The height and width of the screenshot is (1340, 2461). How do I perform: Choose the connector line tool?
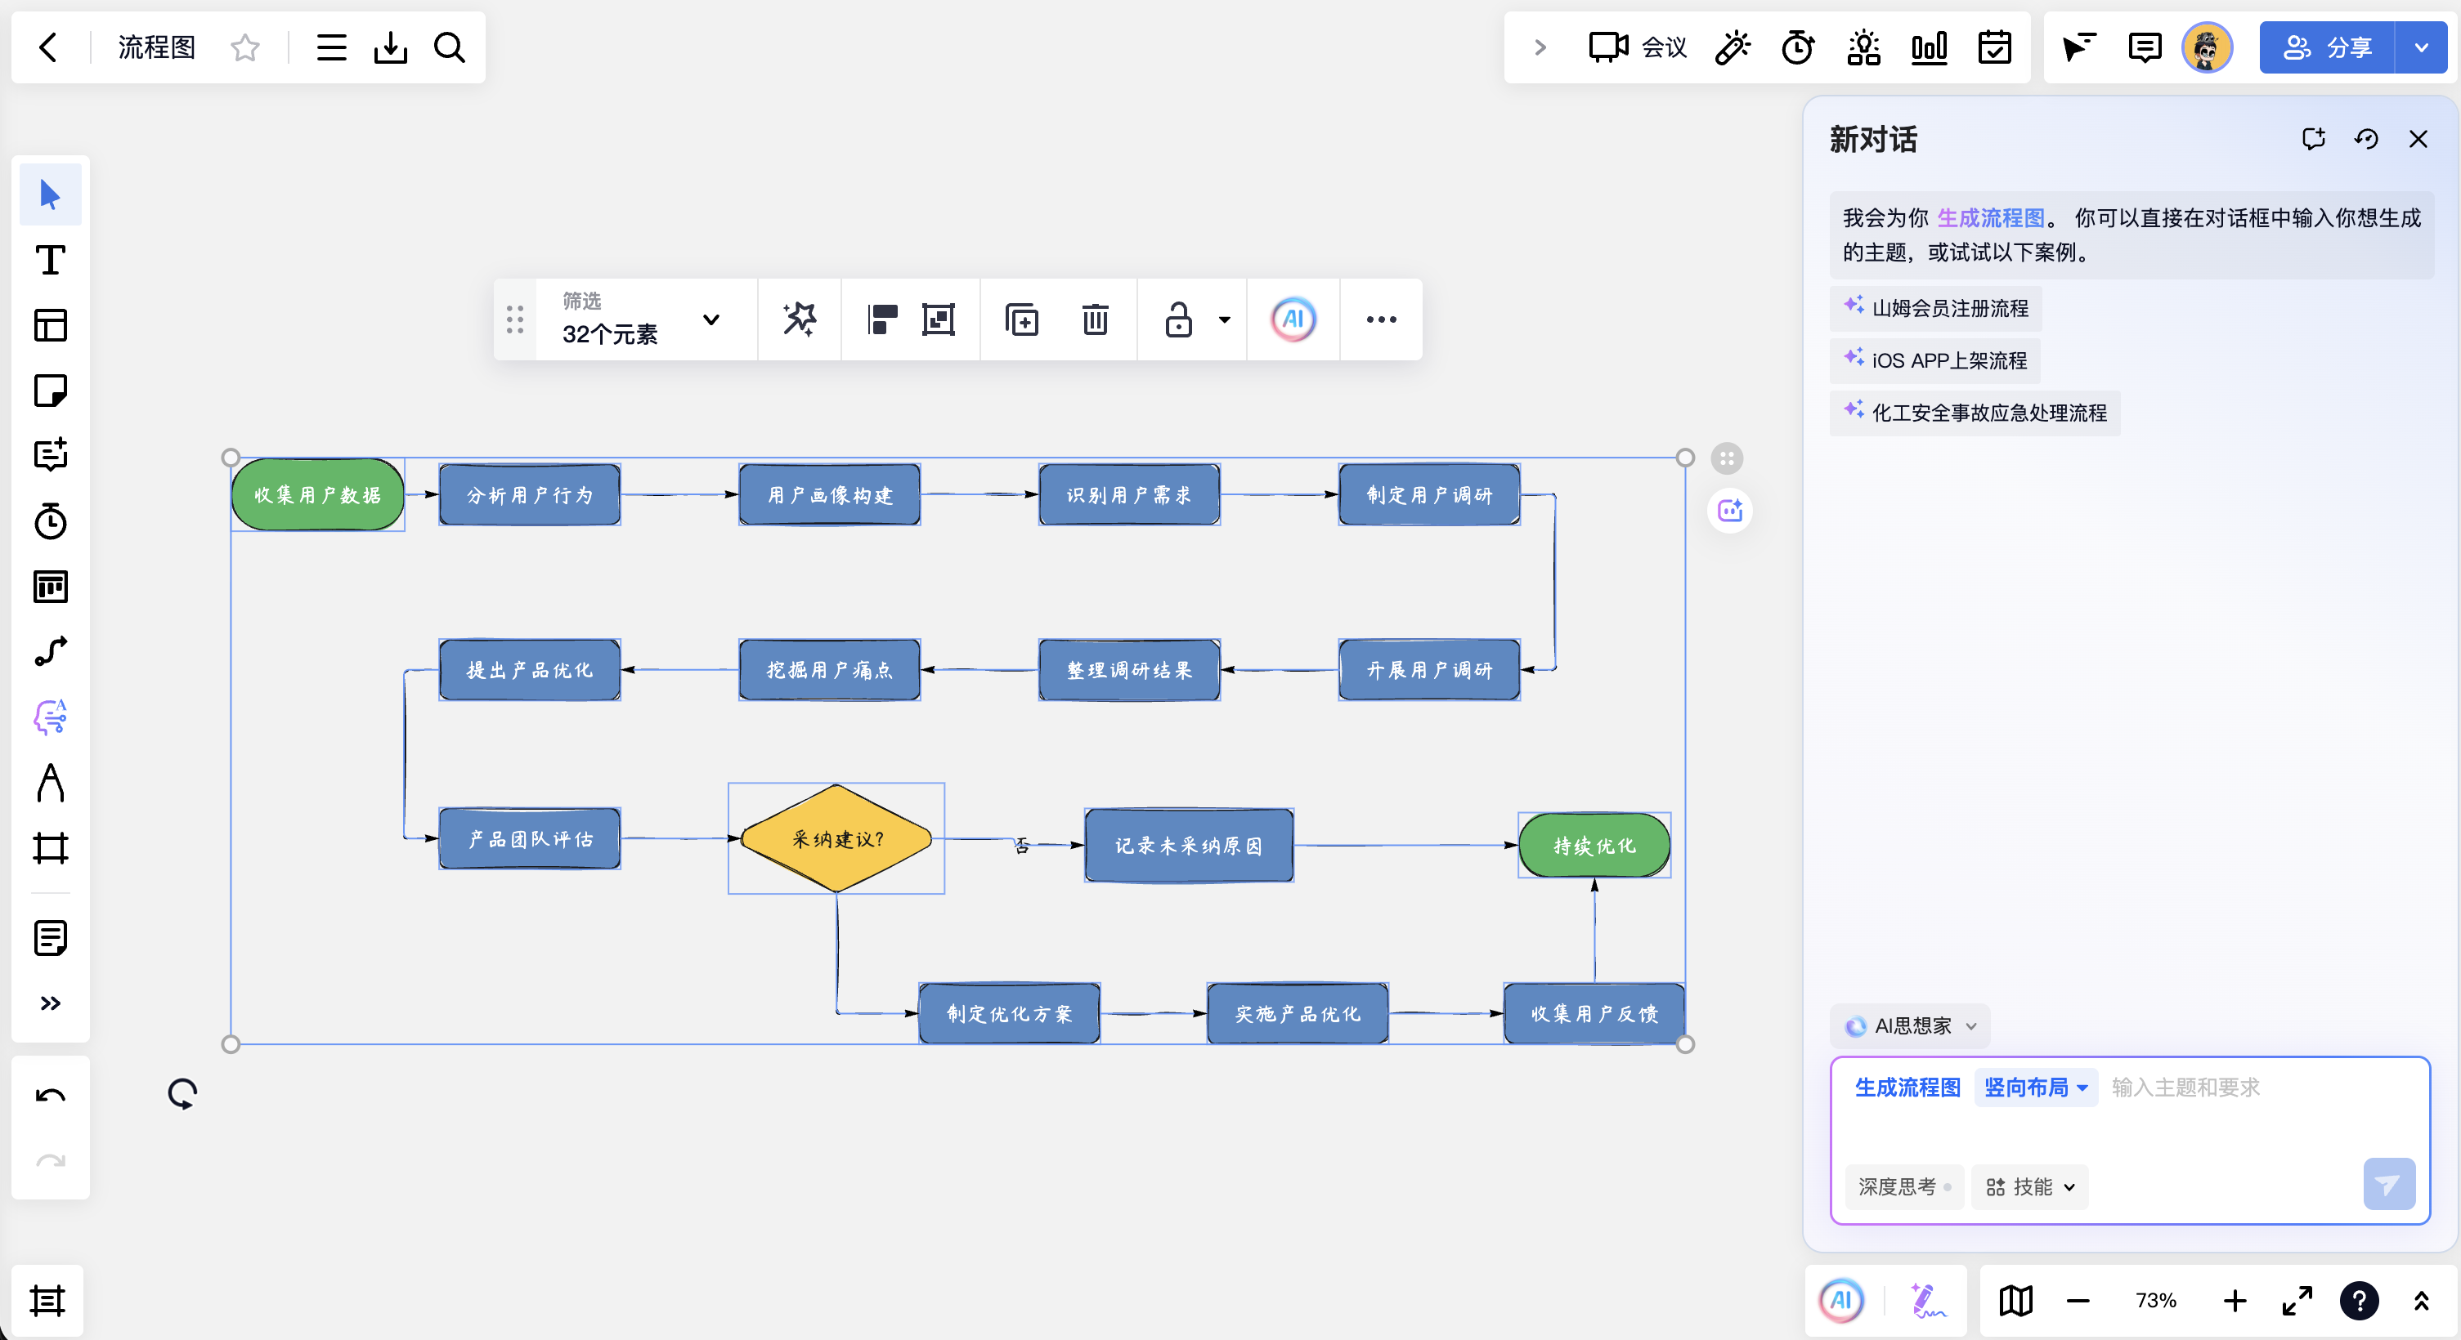click(50, 652)
